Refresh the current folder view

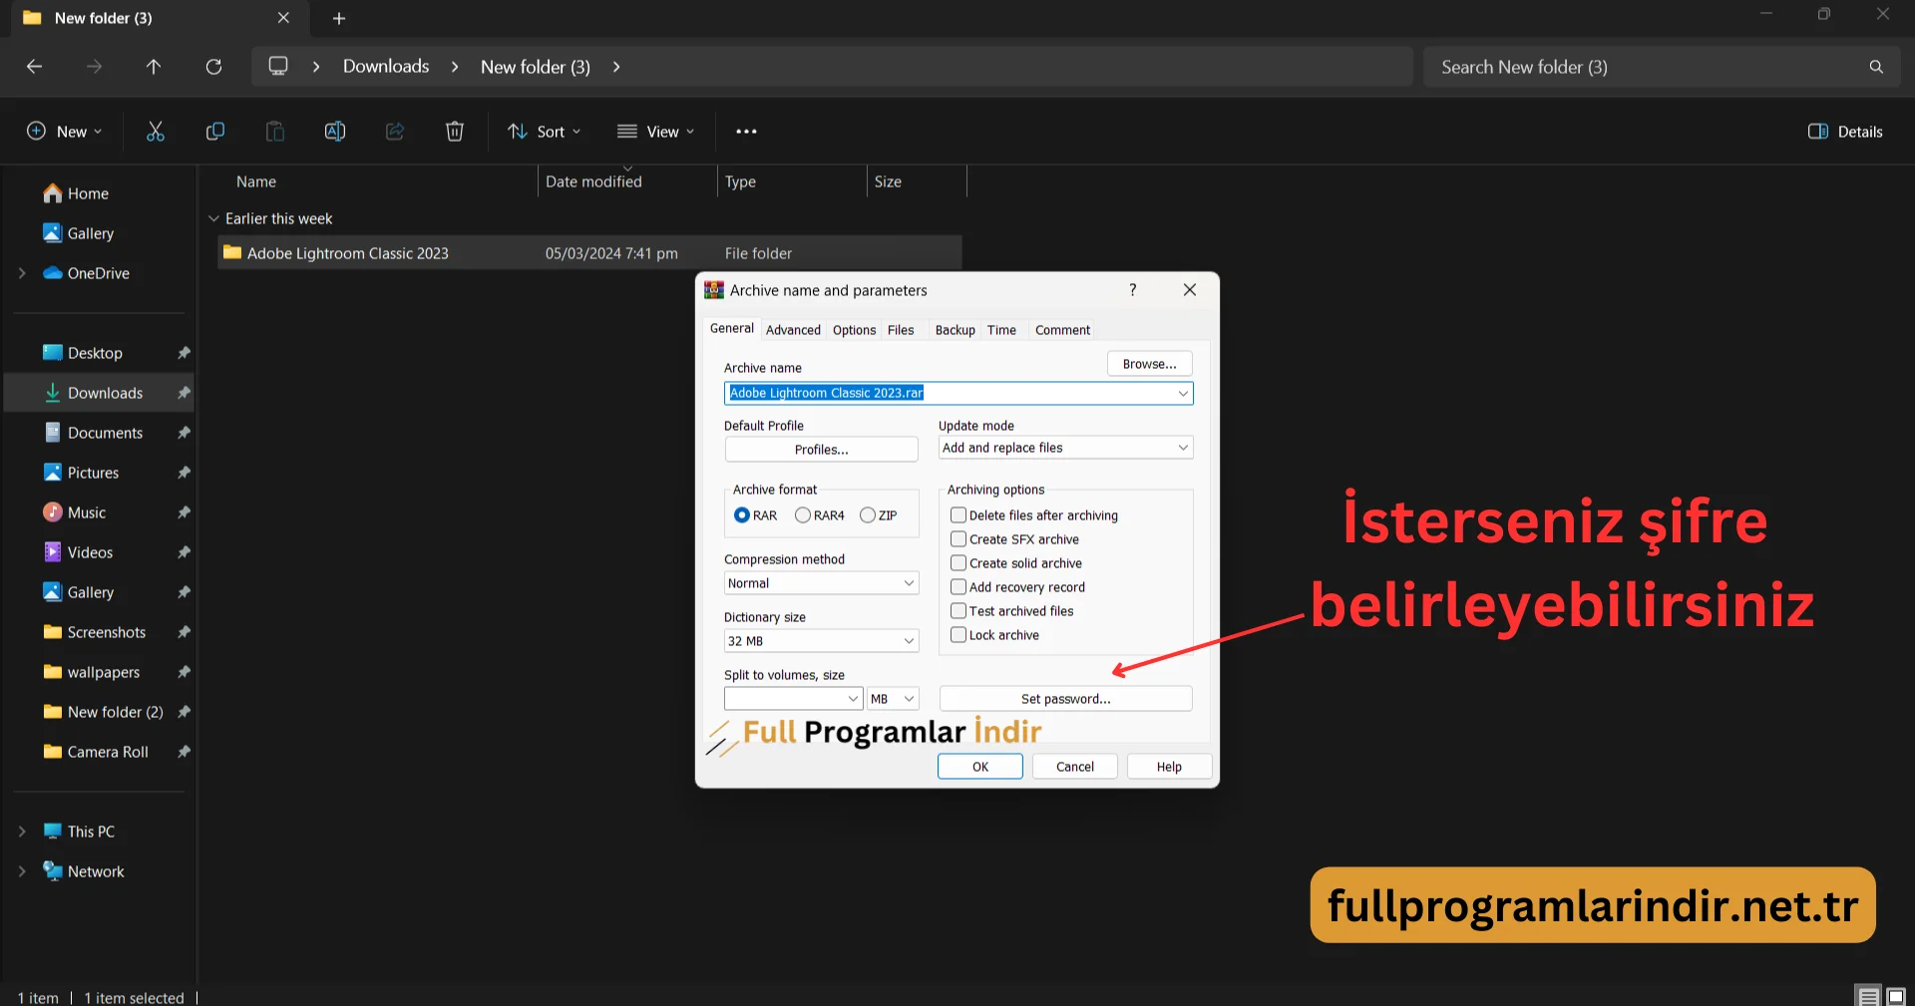click(213, 67)
